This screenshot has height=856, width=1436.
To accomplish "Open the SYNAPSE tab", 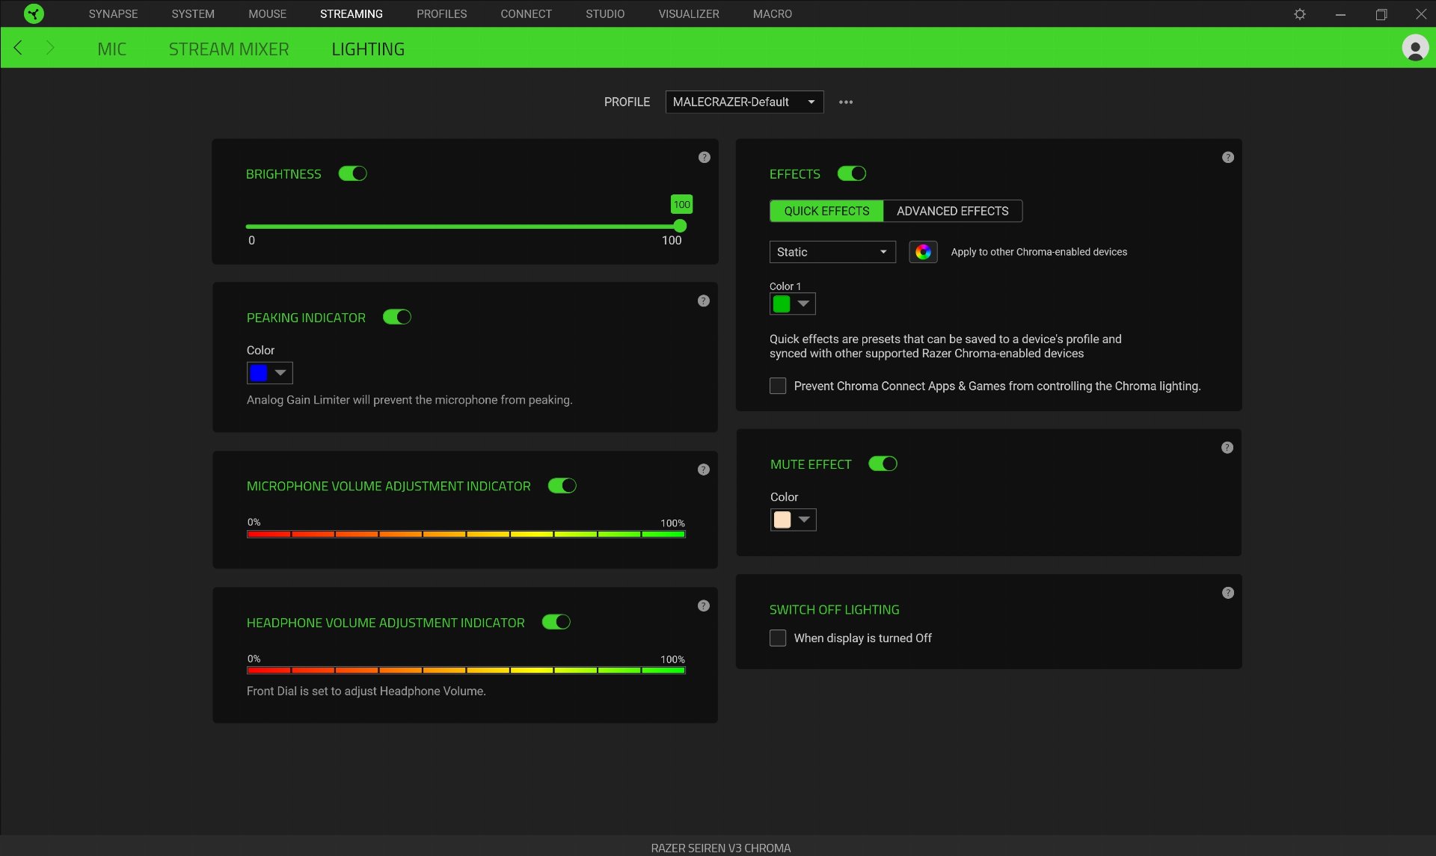I will point(113,13).
